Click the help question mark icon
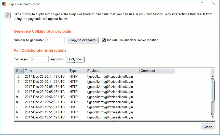Screen dimensions: 220x135 click(x=8, y=15)
